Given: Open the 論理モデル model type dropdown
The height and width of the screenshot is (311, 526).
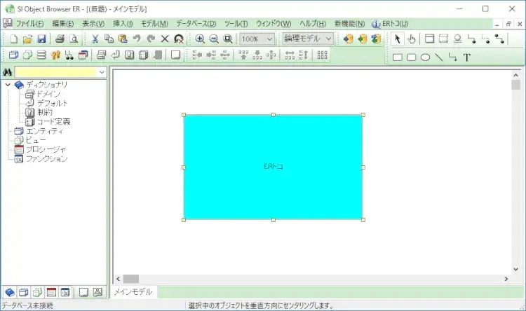Looking at the screenshot, I should coord(308,39).
